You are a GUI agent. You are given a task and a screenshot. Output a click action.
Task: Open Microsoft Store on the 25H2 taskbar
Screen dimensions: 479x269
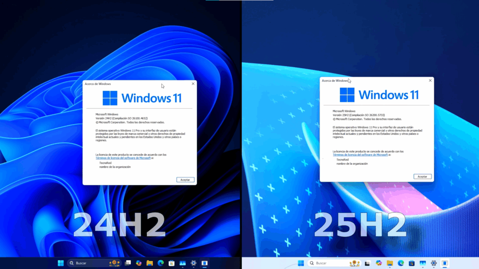(412, 263)
